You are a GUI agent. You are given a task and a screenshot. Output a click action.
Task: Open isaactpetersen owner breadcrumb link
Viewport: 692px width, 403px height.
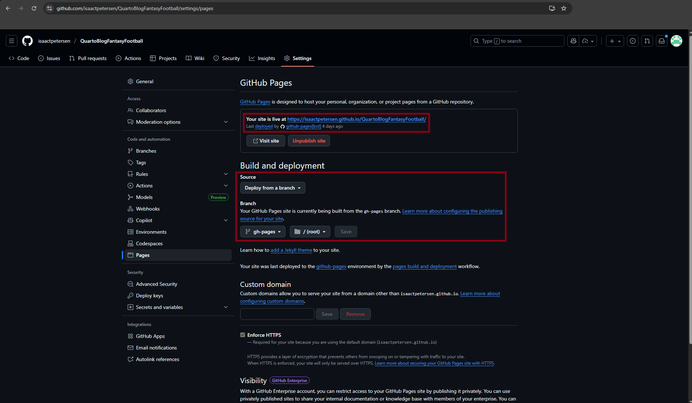tap(54, 41)
